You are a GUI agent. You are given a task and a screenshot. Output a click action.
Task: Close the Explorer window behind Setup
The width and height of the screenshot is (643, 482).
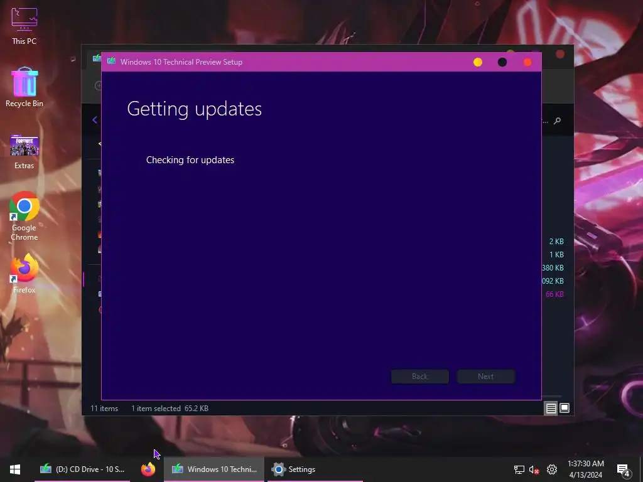[x=560, y=54]
